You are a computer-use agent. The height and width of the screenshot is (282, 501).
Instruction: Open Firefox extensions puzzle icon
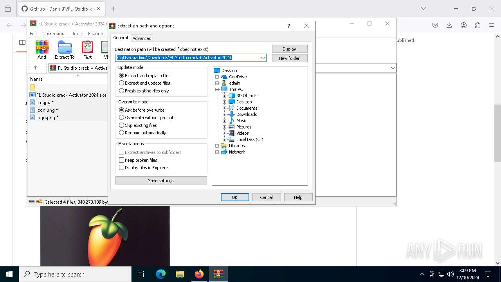[478, 25]
